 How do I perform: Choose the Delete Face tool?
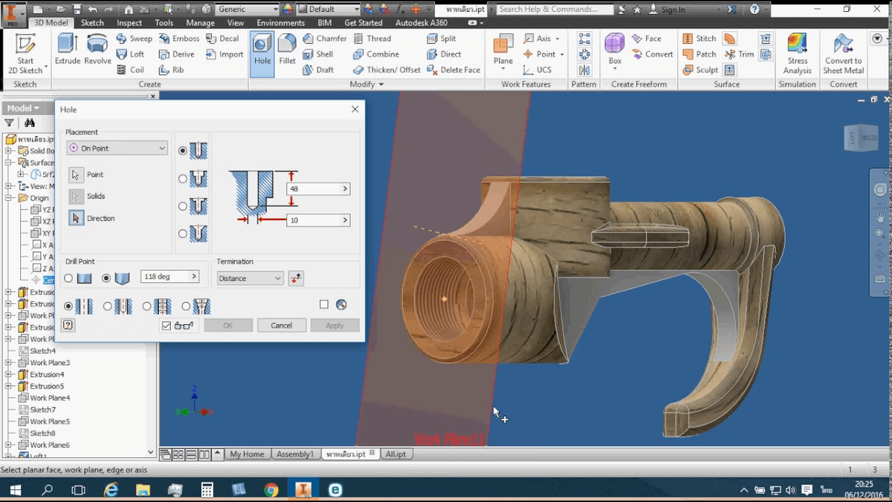(x=453, y=70)
